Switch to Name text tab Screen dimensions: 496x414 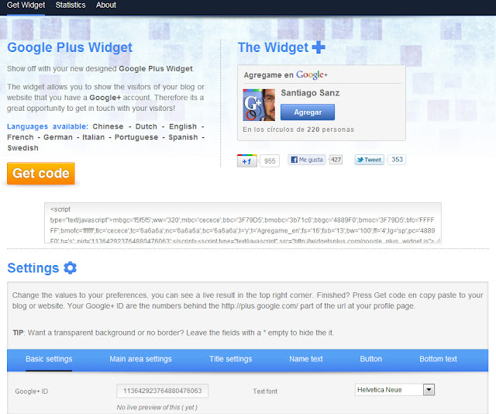pos(306,359)
